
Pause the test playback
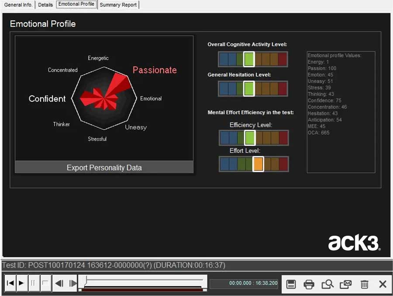click(34, 283)
